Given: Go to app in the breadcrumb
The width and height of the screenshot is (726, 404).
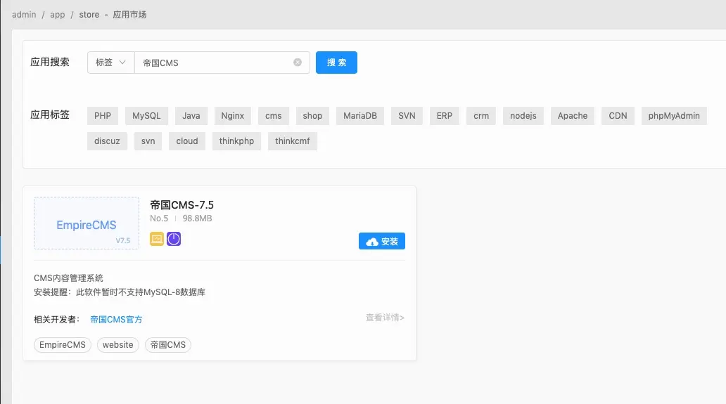Looking at the screenshot, I should 58,14.
